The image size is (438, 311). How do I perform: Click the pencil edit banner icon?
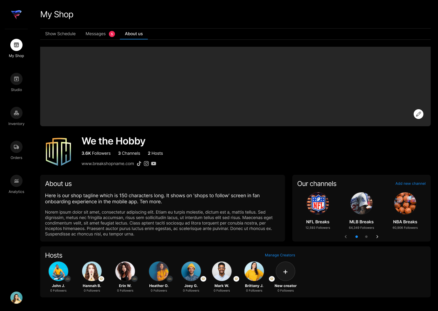tap(419, 114)
